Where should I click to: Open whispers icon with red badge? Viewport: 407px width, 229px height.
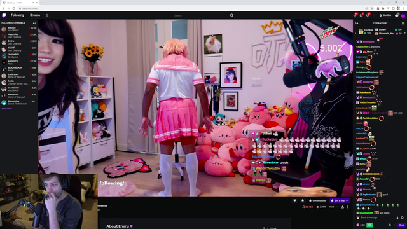[368, 15]
